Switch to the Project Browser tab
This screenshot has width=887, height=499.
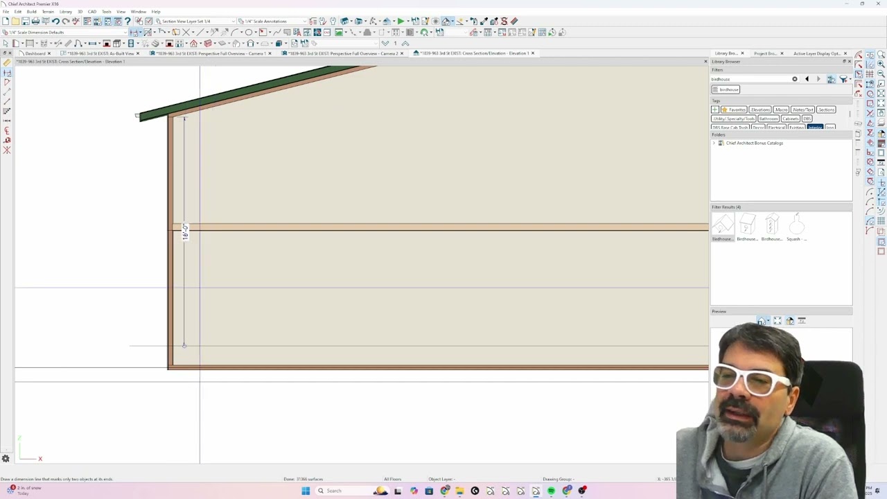point(765,53)
